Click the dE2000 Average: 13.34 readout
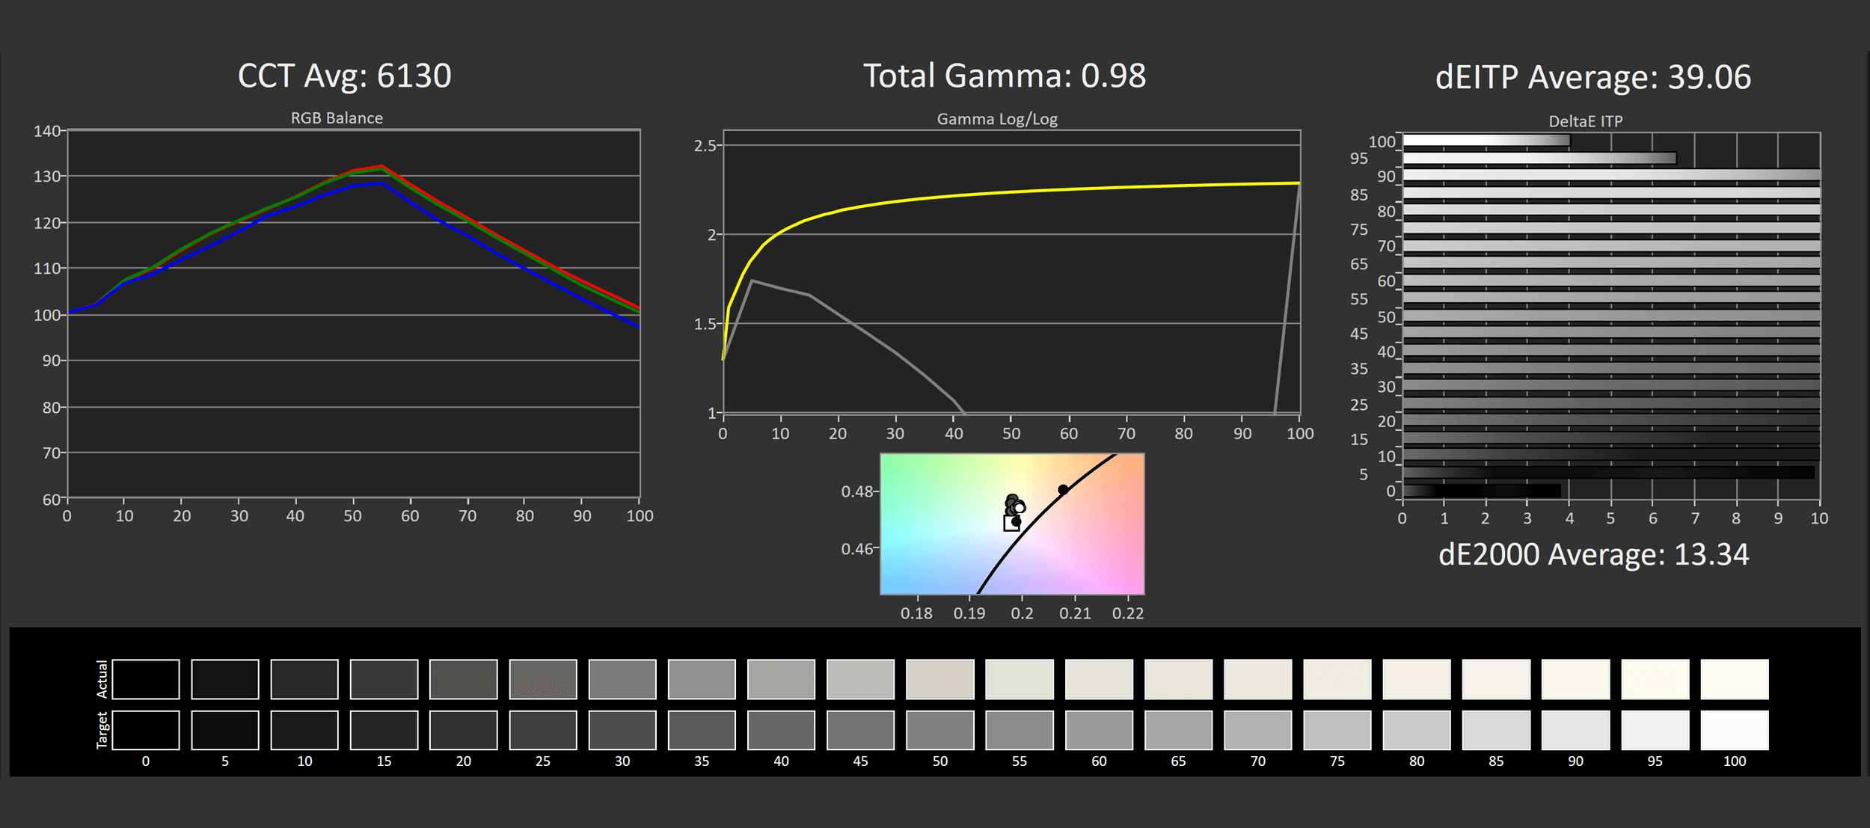 pyautogui.click(x=1593, y=554)
